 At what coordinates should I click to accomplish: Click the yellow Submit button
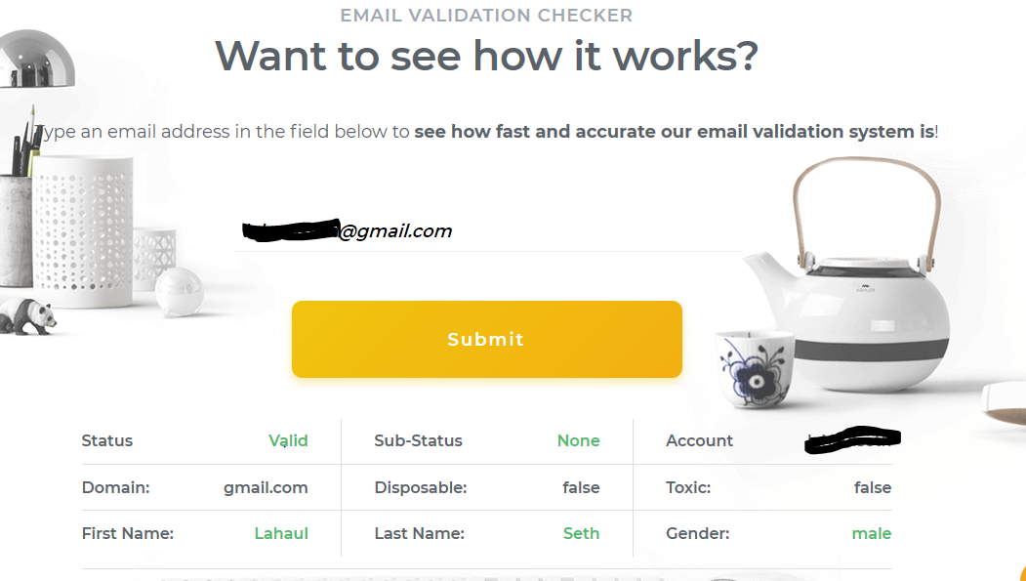[x=486, y=339]
